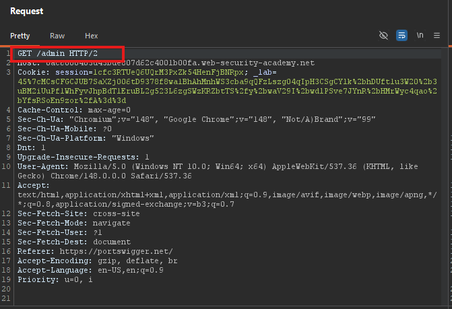Viewport: 452px width, 309px height.
Task: Click the User-Agent Mozilla/5.0 line
Action: tap(218, 166)
